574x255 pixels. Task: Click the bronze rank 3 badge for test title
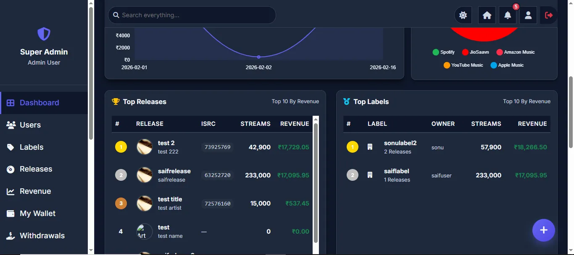121,203
